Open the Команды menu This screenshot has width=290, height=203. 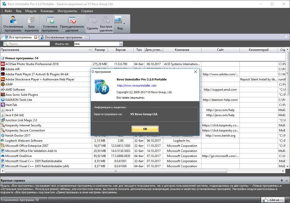pos(47,11)
